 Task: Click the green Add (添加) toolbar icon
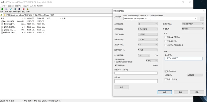coord(2,9)
